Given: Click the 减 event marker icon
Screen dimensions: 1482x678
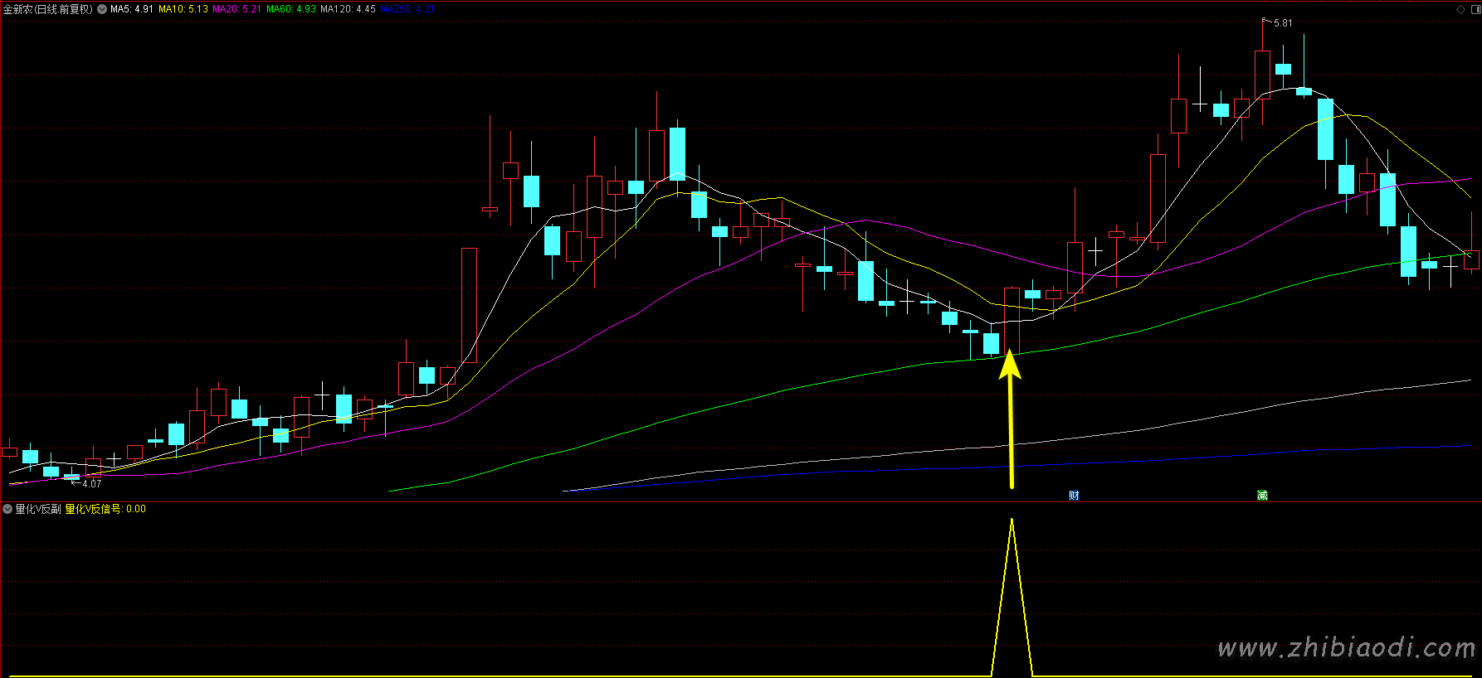Looking at the screenshot, I should [x=1262, y=496].
